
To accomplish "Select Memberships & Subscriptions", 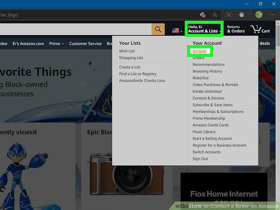I will click(218, 112).
